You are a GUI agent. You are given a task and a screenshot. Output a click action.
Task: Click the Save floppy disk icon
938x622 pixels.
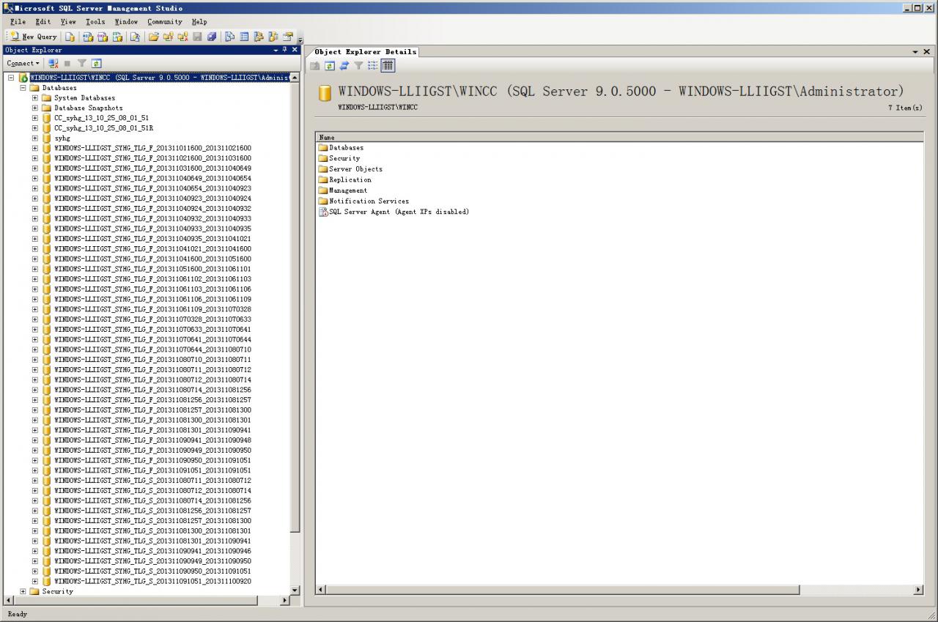tap(197, 37)
